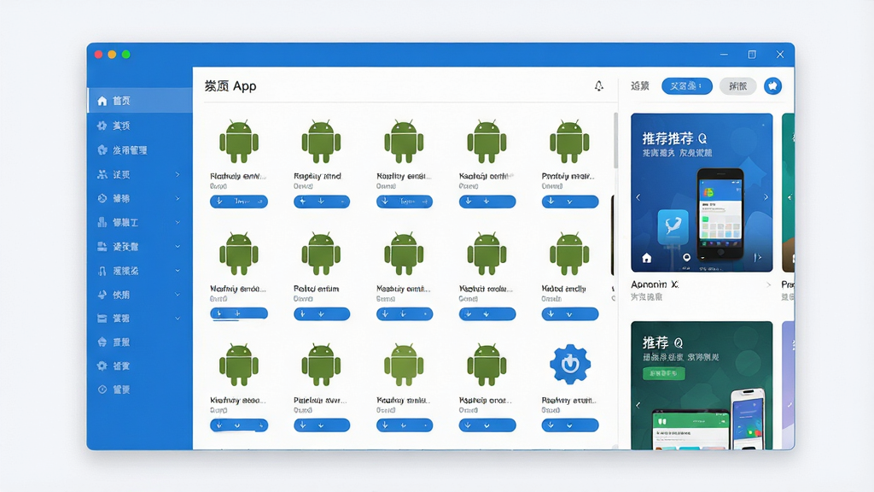Open the Hdod endly Android app icon
Screen dimensions: 874x492
point(569,255)
